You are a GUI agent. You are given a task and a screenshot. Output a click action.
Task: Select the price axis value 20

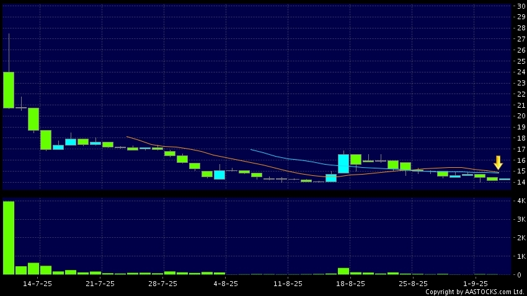[521, 116]
